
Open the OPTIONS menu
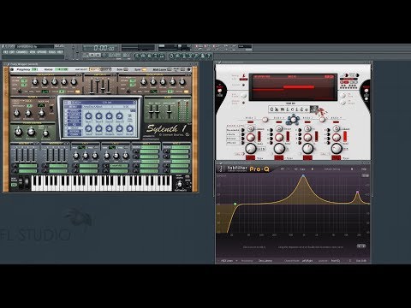click(42, 52)
